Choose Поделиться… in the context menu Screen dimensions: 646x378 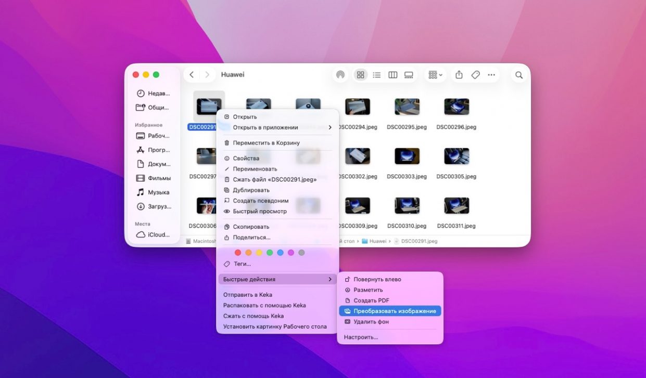277,238
